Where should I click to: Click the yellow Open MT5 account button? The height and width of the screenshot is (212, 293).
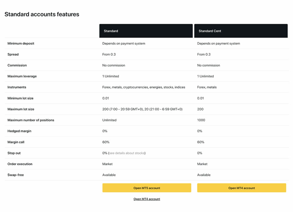point(146,188)
